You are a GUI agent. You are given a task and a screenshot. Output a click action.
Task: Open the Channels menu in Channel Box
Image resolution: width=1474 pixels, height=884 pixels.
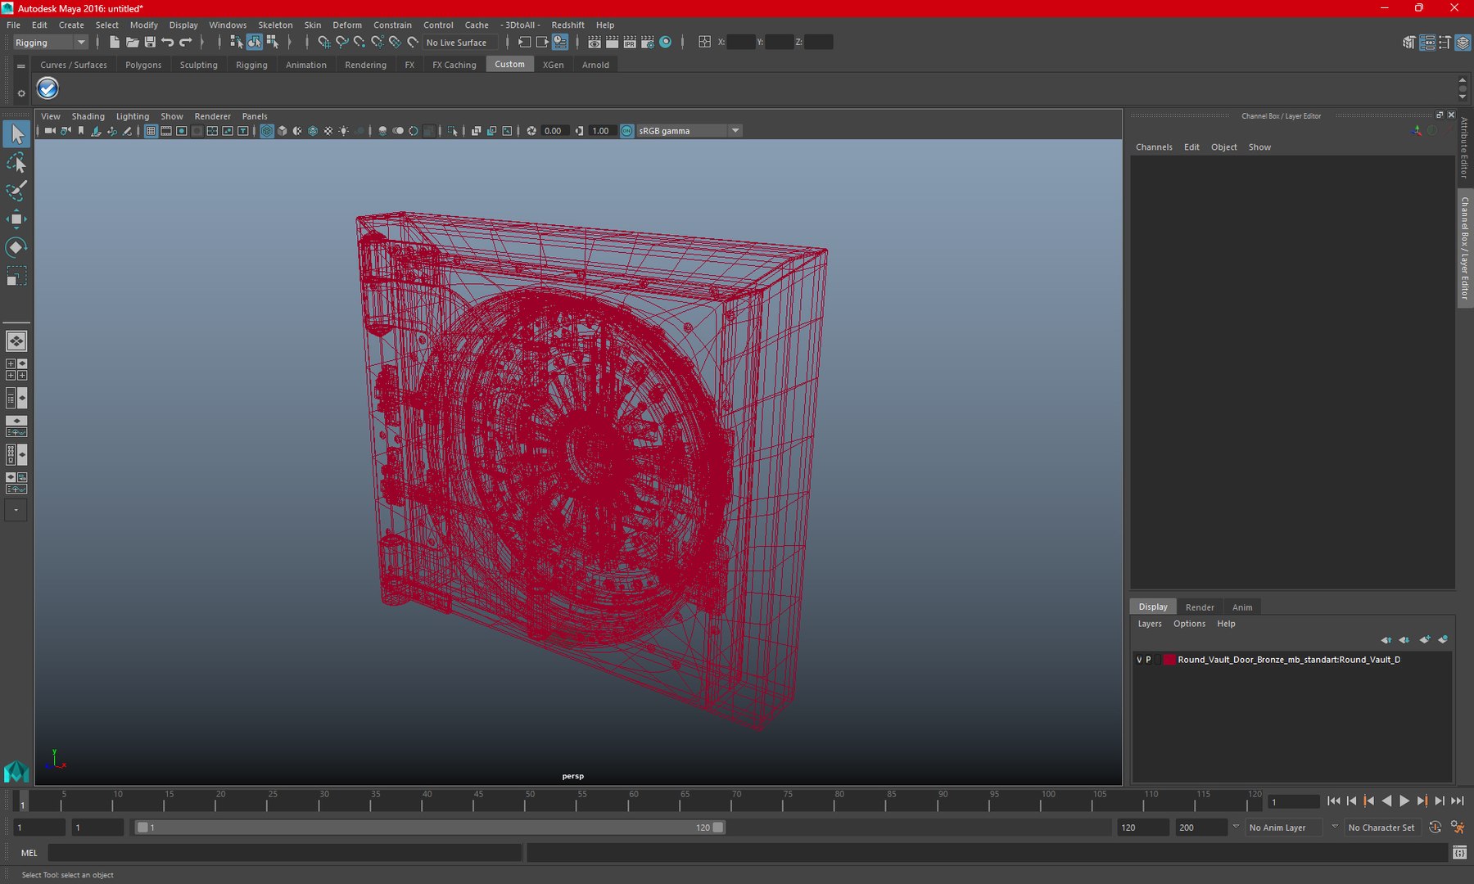(x=1154, y=147)
